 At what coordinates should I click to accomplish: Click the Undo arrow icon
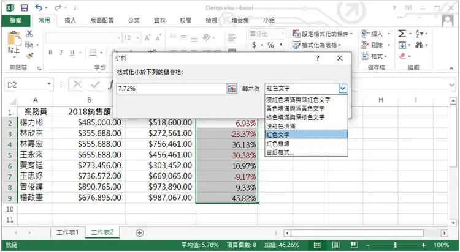[39, 7]
